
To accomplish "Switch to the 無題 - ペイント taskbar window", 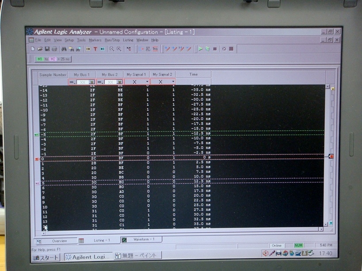I will pyautogui.click(x=137, y=256).
